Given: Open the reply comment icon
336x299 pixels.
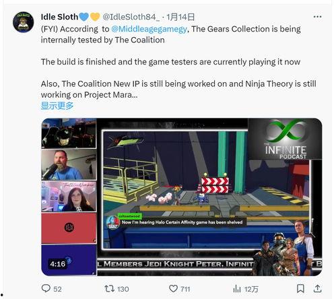Looking at the screenshot, I should coord(46,288).
